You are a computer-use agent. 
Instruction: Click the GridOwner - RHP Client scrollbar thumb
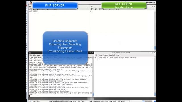155,94
